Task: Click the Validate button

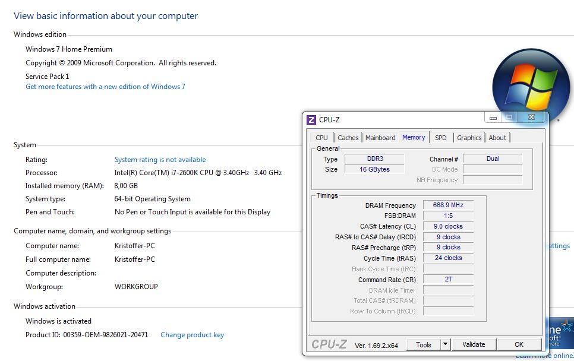Action: [x=474, y=344]
